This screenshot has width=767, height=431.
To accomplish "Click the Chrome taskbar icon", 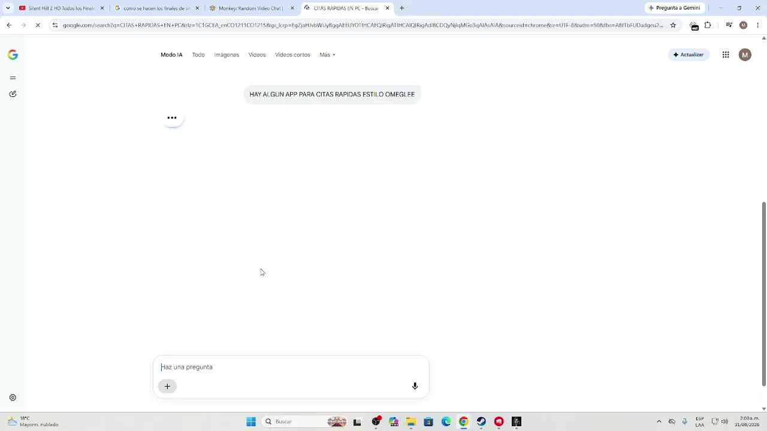I will pyautogui.click(x=464, y=422).
